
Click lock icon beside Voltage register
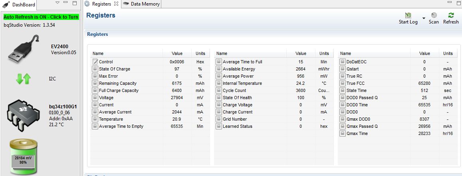[x=95, y=98]
